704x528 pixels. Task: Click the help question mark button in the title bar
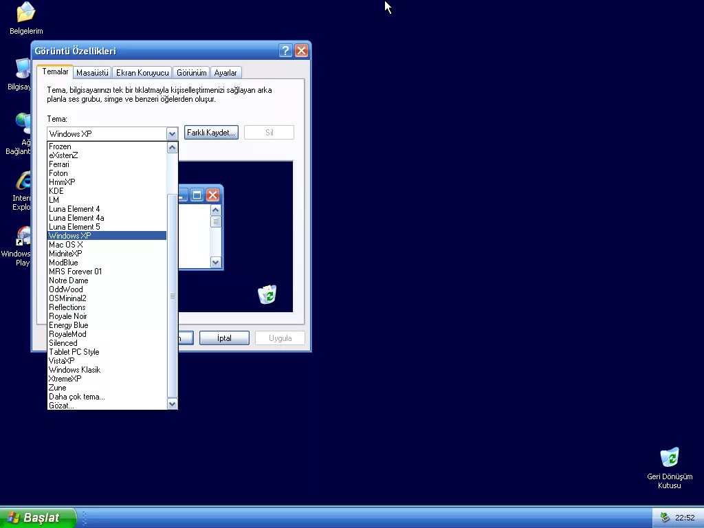click(x=285, y=51)
